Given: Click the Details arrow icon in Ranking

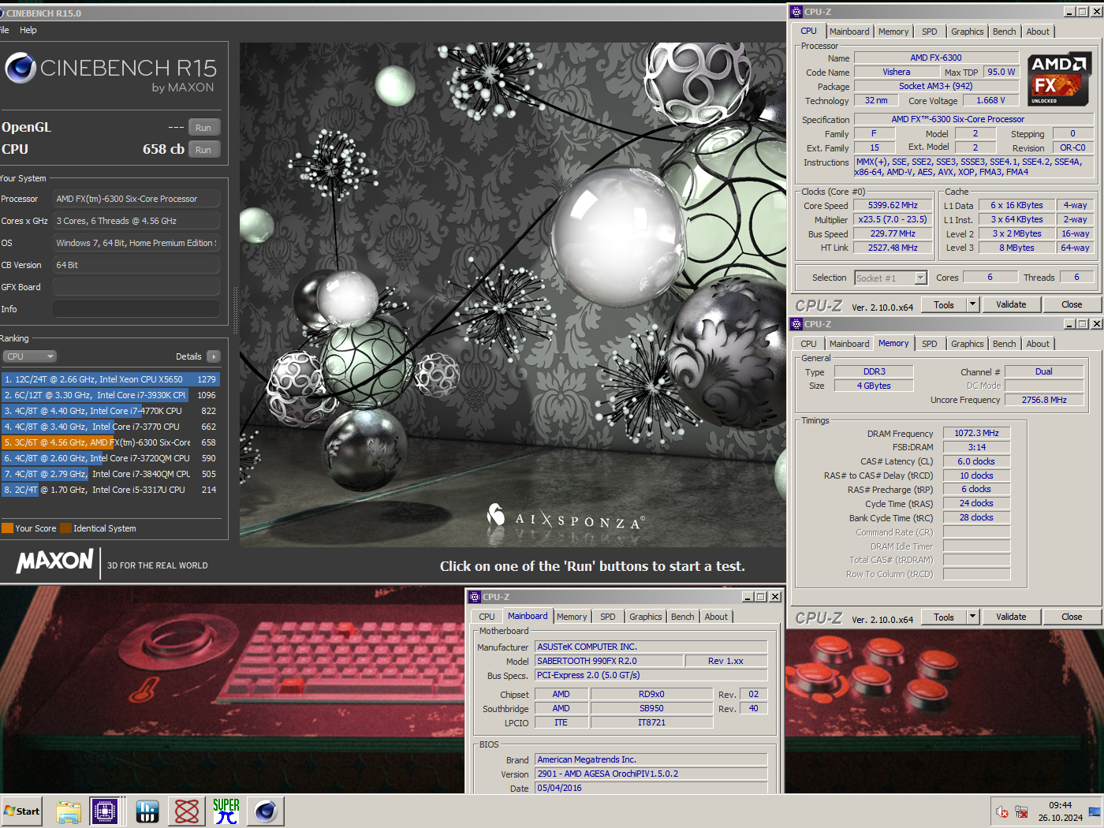Looking at the screenshot, I should point(213,356).
